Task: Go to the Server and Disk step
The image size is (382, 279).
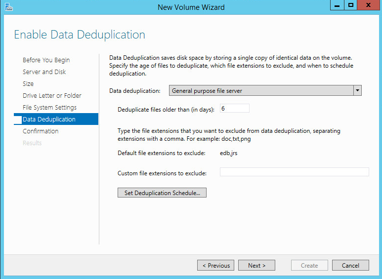Action: point(44,72)
